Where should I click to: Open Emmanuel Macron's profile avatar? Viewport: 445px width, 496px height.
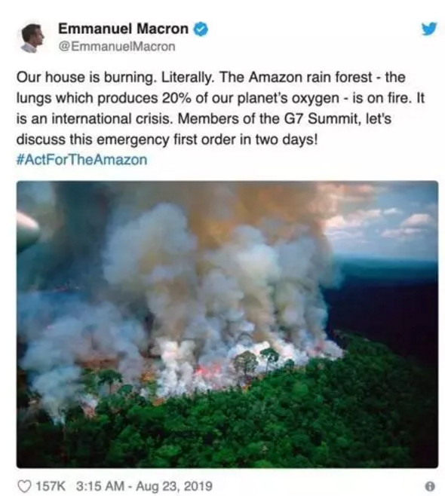pos(32,38)
